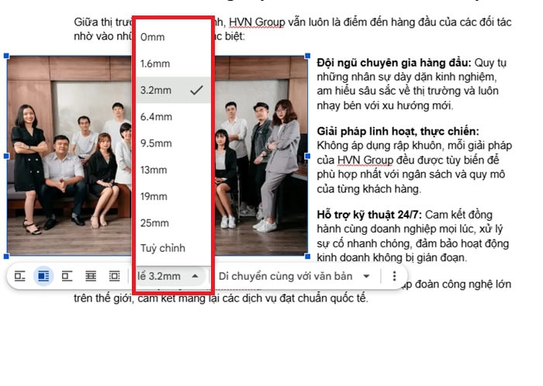Click the bottom-left image resize handle
The image size is (543, 386).
click(x=6, y=257)
